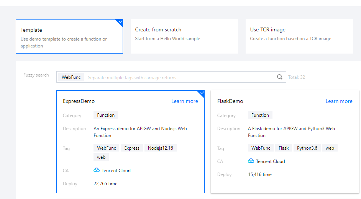The height and width of the screenshot is (199, 361).
Task: Click Tencent Cloud icon in FlaskDemo card
Action: pos(251,161)
